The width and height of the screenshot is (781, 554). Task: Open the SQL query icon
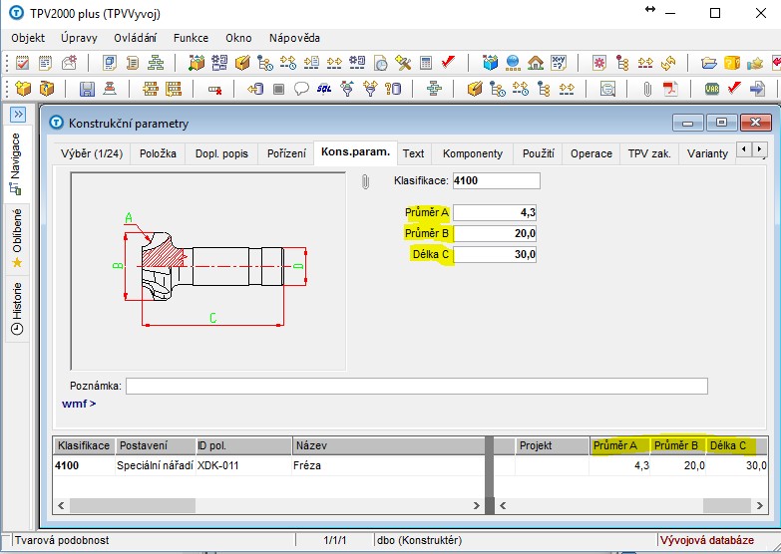[x=324, y=89]
